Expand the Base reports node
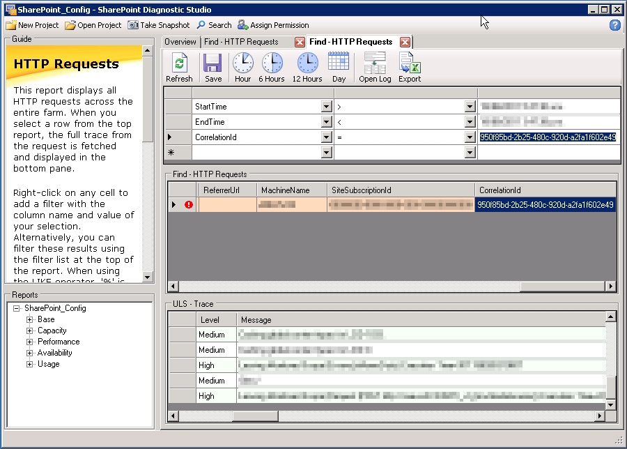The height and width of the screenshot is (449, 627). (29, 319)
